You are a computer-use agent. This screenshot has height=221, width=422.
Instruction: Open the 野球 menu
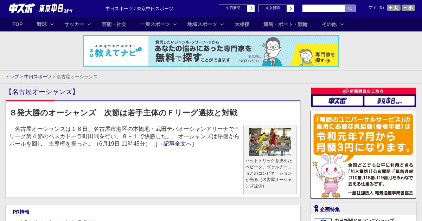coord(42,24)
